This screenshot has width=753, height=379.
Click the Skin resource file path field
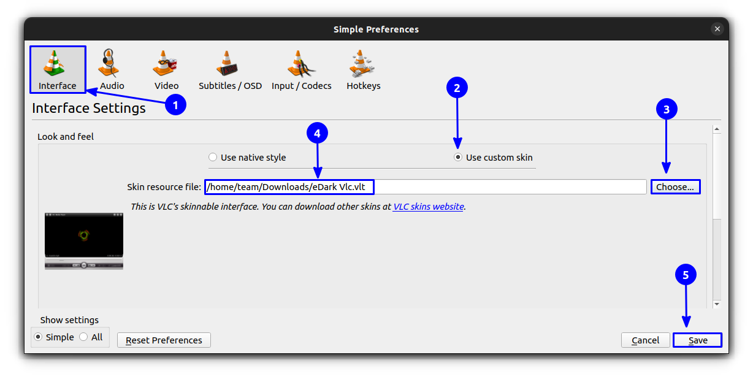click(426, 186)
